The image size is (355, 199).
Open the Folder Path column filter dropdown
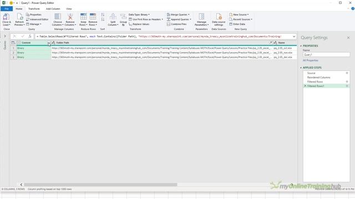pos(270,43)
